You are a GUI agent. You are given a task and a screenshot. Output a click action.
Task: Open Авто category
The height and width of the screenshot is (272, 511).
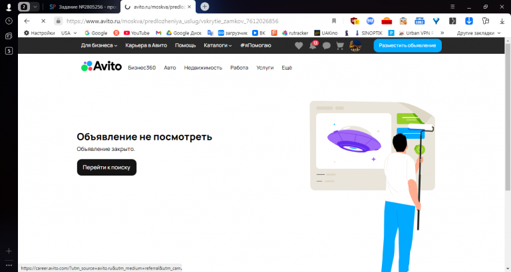(170, 68)
